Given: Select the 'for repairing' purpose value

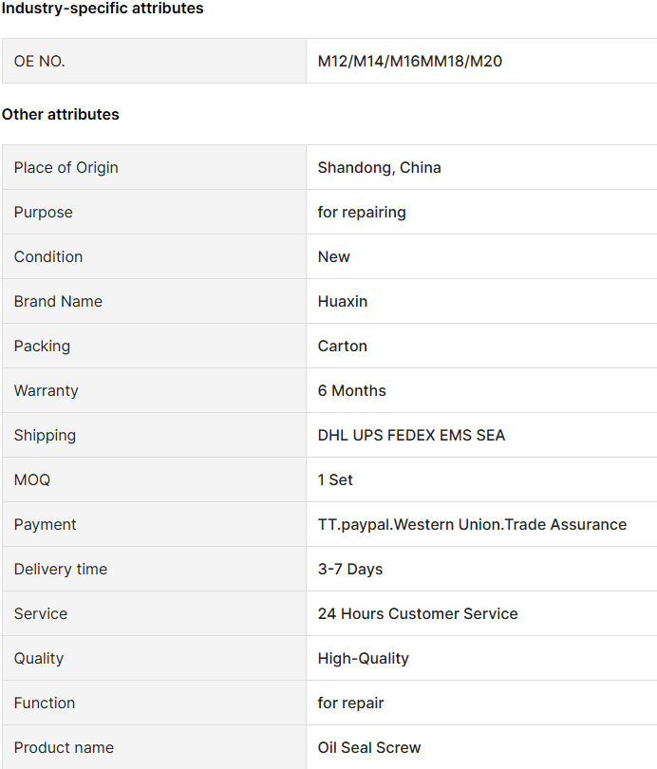Looking at the screenshot, I should (362, 213).
